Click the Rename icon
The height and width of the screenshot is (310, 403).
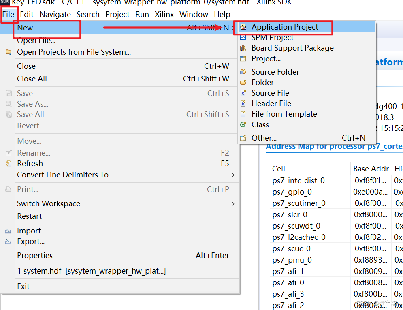[x=9, y=153]
